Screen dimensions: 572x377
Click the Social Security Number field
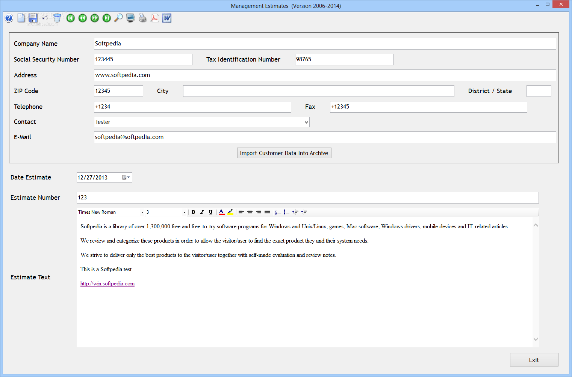click(x=143, y=59)
